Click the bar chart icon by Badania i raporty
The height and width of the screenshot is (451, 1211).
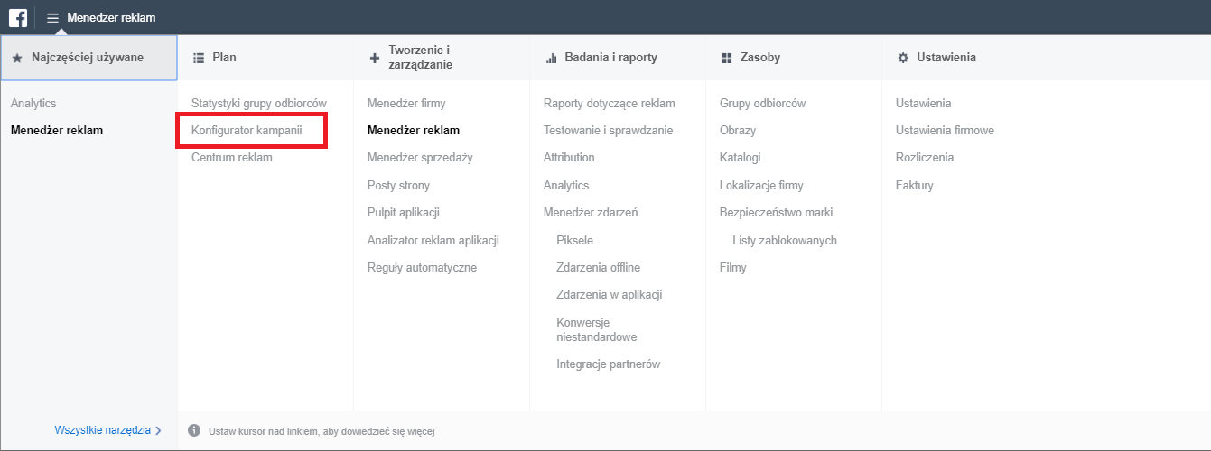pyautogui.click(x=551, y=58)
